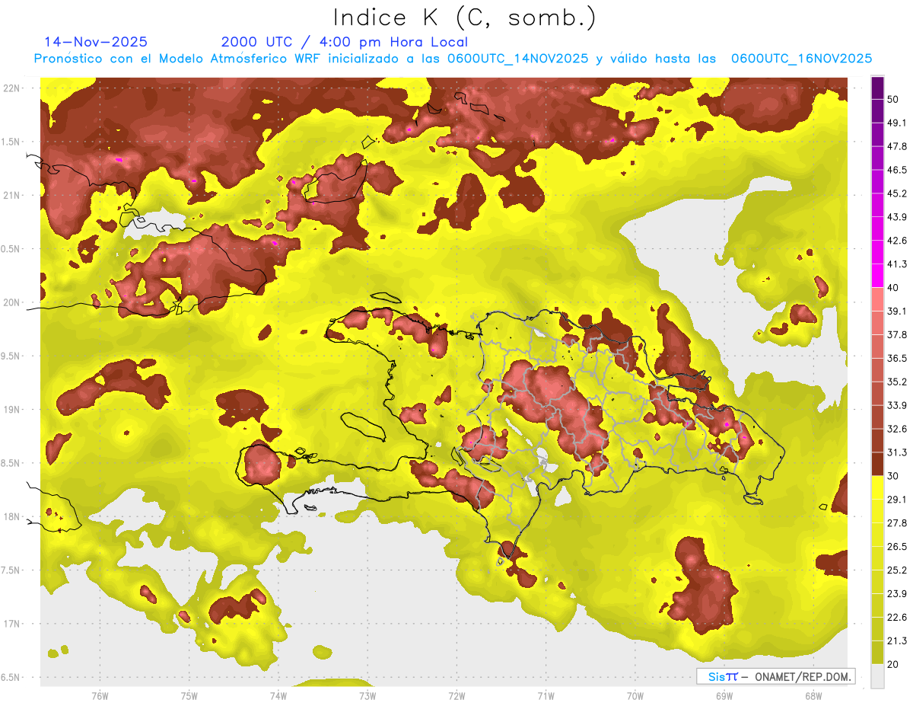Viewport: 913px width, 706px height.
Task: Pick the dark purple swatch at the legend top
Action: [x=877, y=88]
